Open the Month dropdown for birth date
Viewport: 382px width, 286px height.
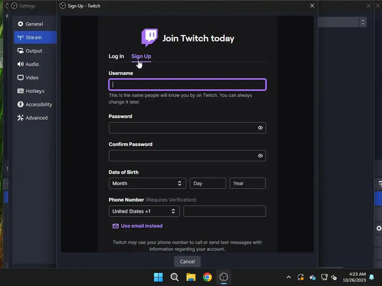point(147,183)
